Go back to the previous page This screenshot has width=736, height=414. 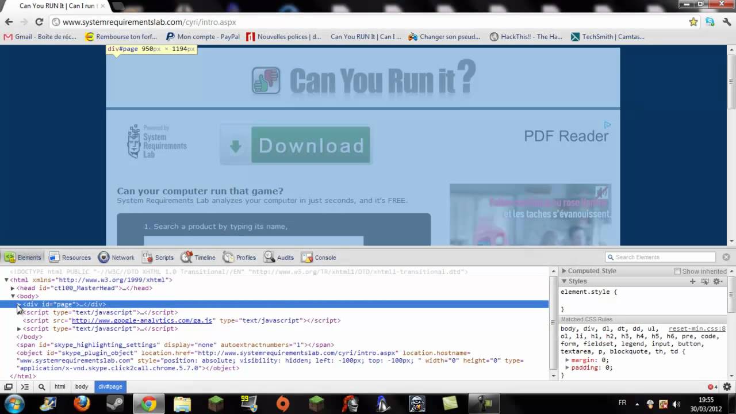coord(9,22)
